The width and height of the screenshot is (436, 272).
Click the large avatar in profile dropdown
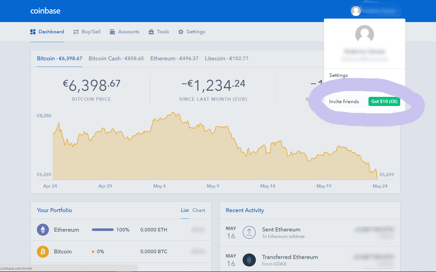coord(365,34)
